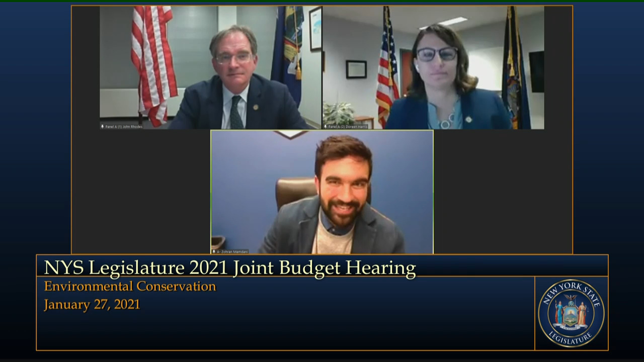
Task: Click the 'A- Zohran Mamdani' name label
Action: pos(232,251)
